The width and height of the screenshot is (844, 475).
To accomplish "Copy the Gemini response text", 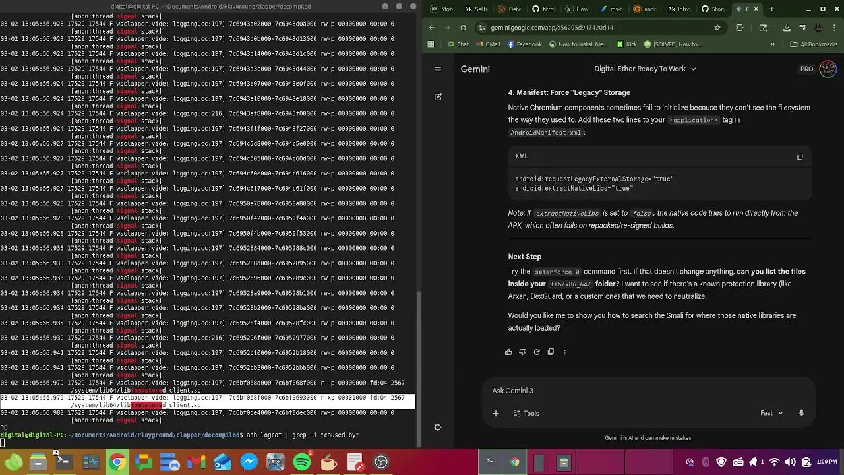I will (x=551, y=352).
